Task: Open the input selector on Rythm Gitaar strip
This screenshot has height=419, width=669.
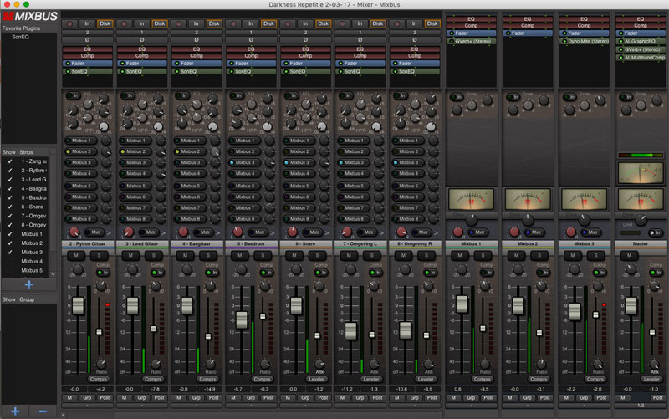Action: 87,33
